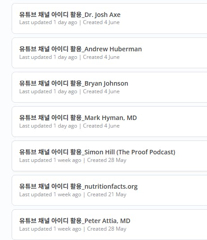Click Created 21 May under nutritionfacts.org
The image size is (207, 240).
(107, 194)
